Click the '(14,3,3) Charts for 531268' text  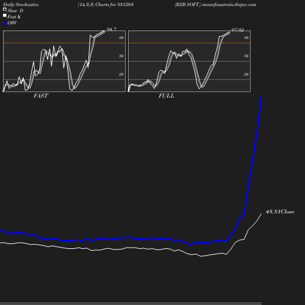(x=106, y=5)
